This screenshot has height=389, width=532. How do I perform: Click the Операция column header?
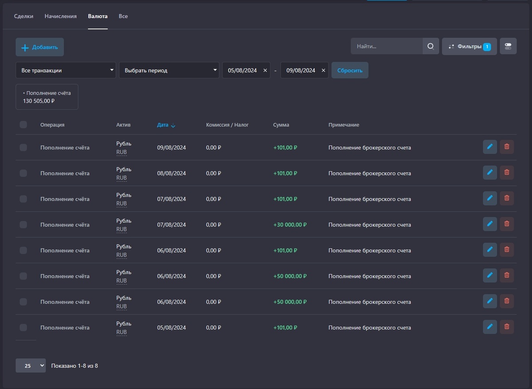pos(52,125)
